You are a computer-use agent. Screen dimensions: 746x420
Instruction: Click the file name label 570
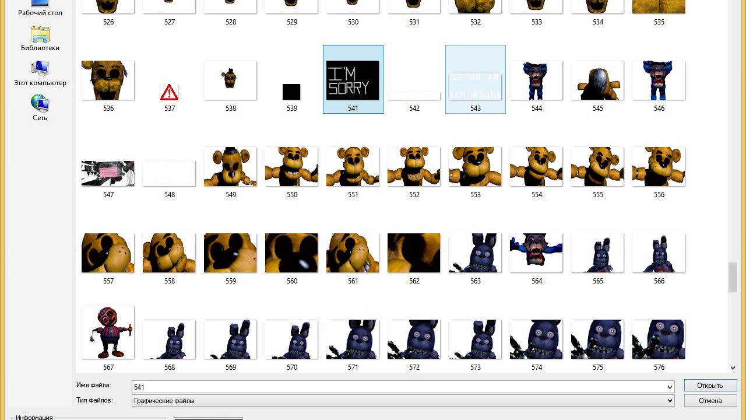291,367
